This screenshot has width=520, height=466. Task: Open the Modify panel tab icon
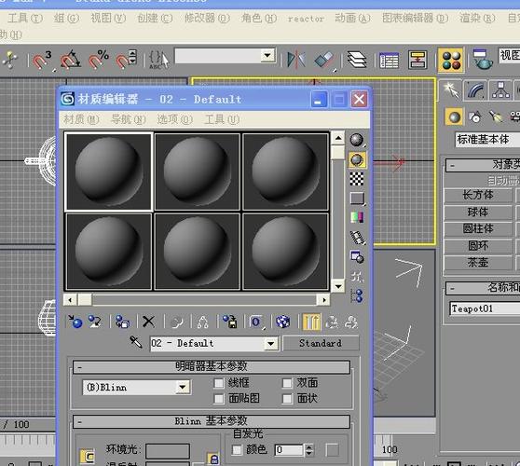tap(475, 90)
